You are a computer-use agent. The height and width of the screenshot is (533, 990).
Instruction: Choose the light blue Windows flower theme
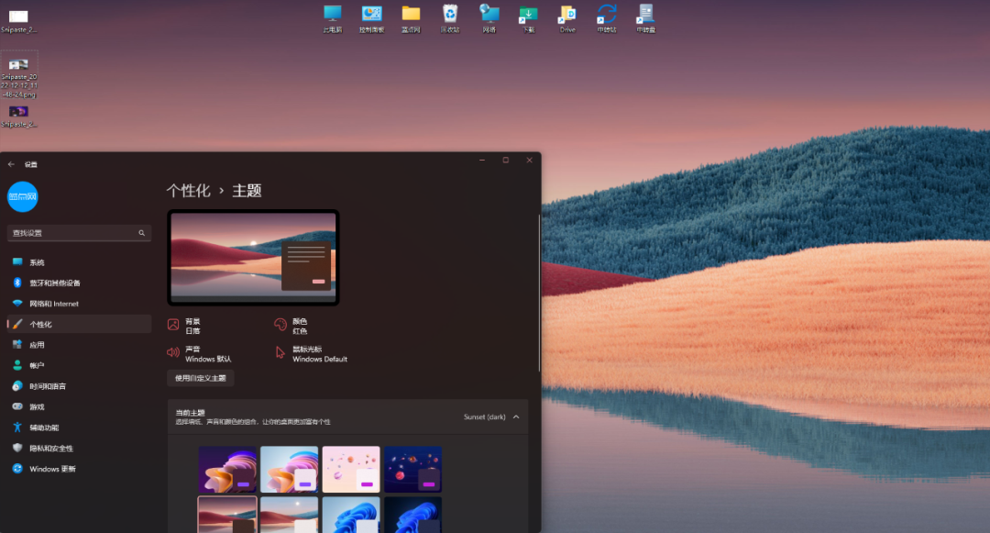(x=351, y=515)
